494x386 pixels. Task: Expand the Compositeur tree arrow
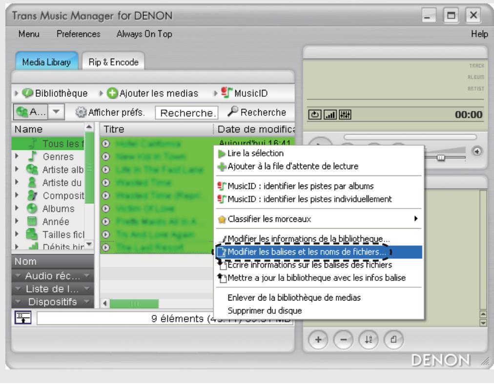pos(17,195)
